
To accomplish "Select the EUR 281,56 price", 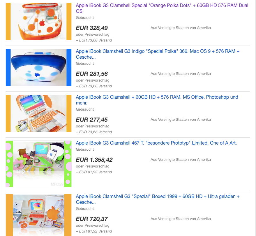I will (x=92, y=74).
